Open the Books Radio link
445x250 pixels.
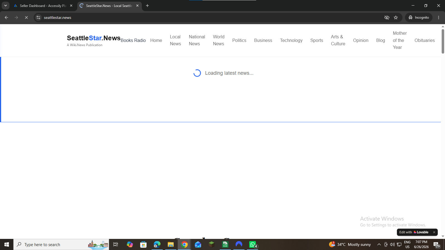coord(133,40)
